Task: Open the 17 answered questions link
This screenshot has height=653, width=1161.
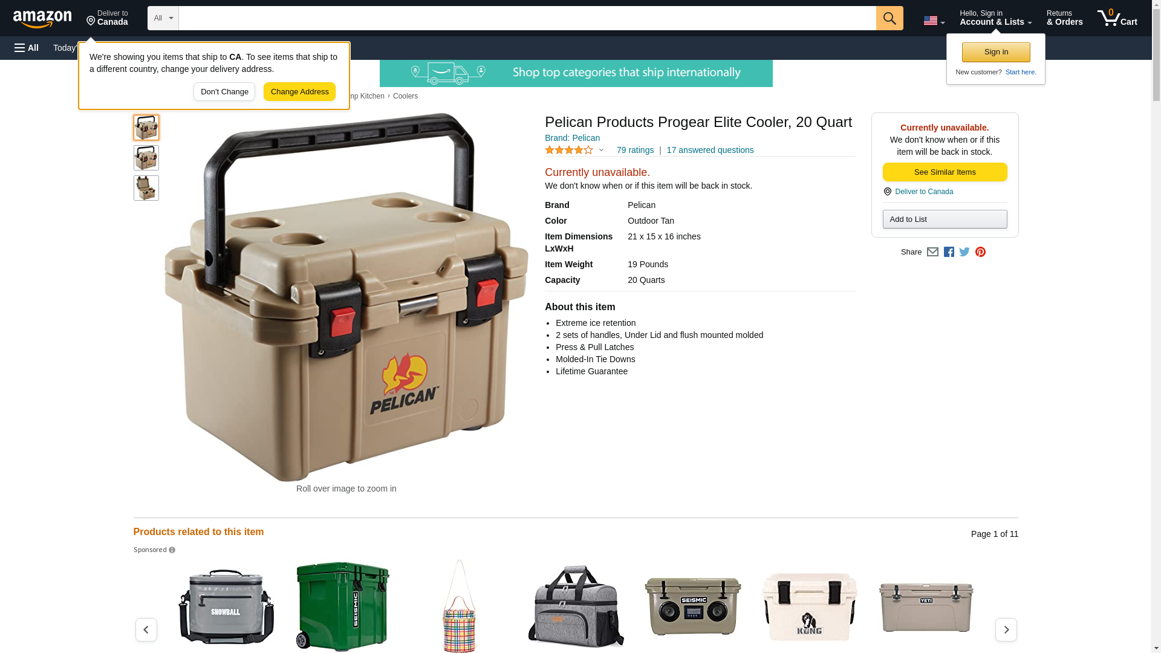Action: pyautogui.click(x=710, y=150)
